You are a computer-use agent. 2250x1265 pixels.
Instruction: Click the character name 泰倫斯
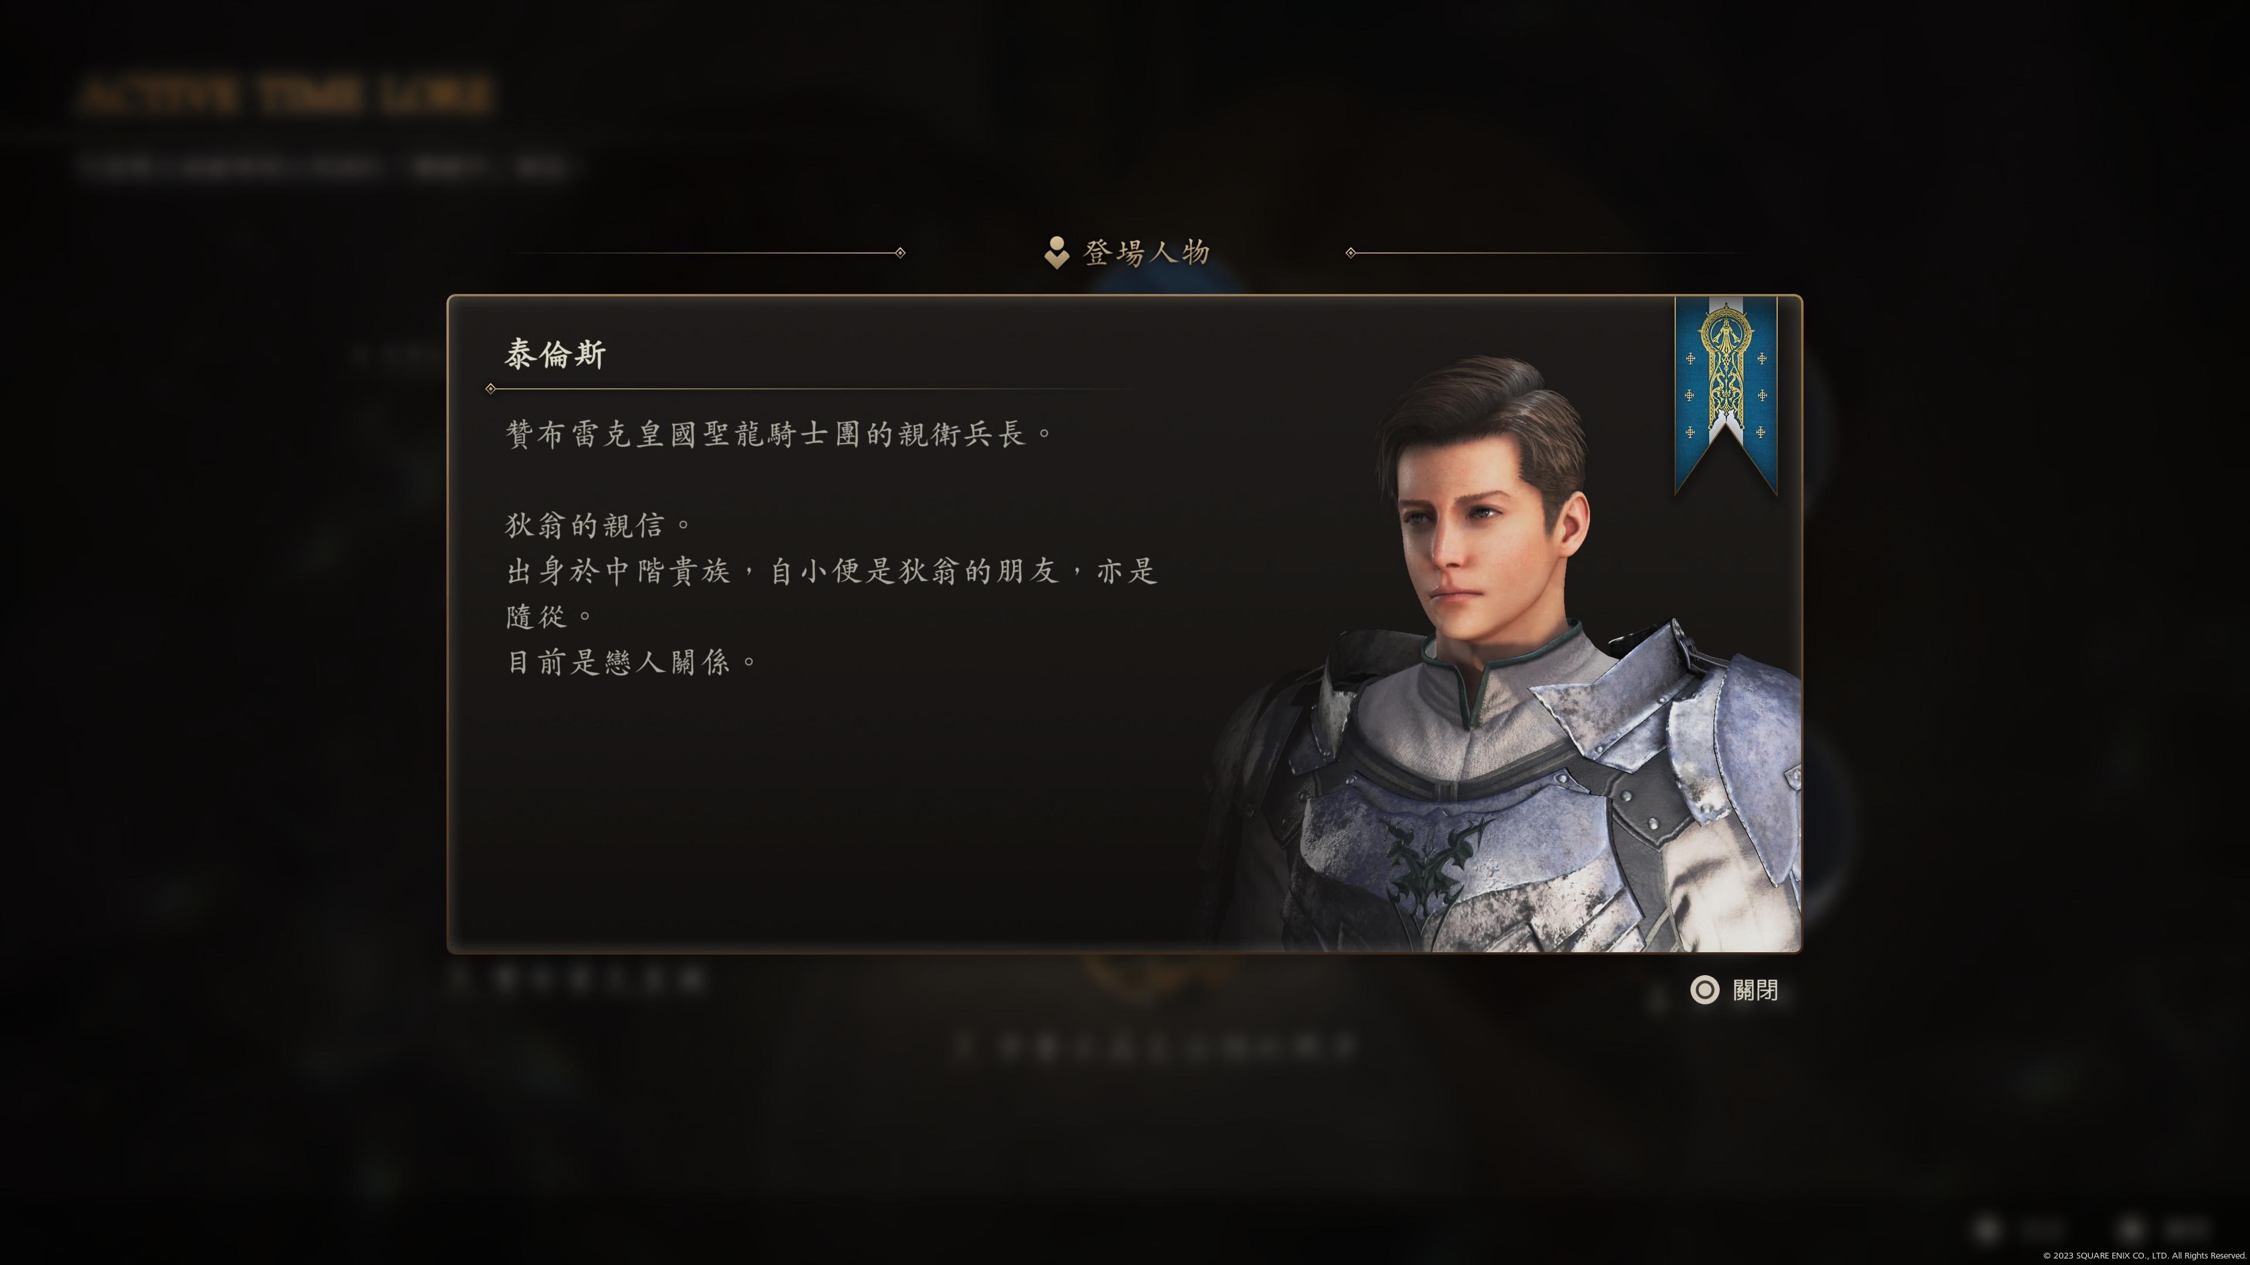[x=555, y=354]
